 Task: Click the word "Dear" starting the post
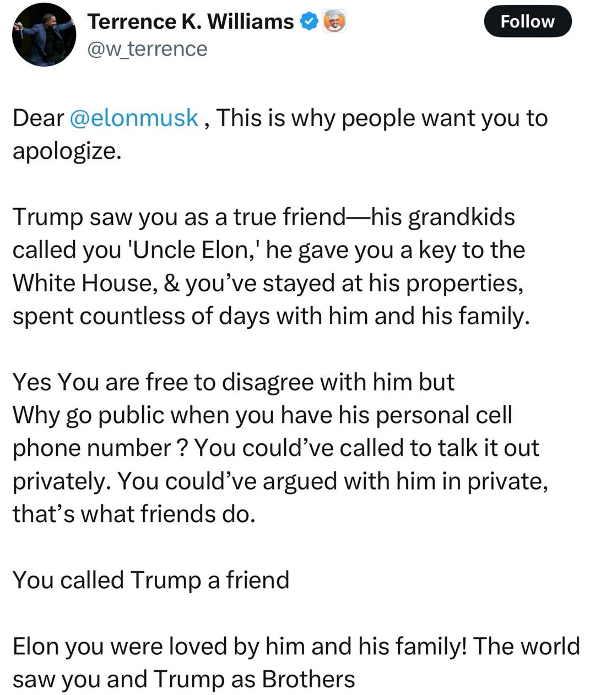38,118
